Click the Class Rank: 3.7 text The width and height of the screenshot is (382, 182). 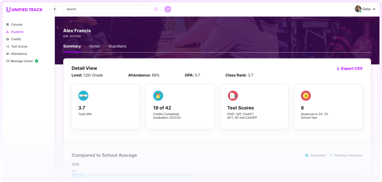pyautogui.click(x=239, y=75)
